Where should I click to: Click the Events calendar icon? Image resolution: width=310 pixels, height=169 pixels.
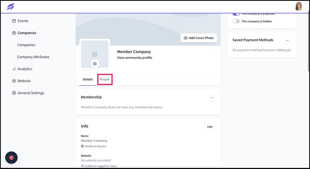pos(14,21)
